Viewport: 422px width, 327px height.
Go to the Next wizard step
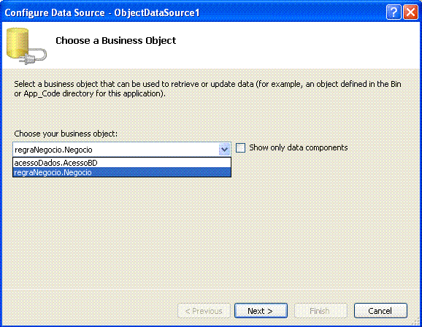click(x=261, y=311)
